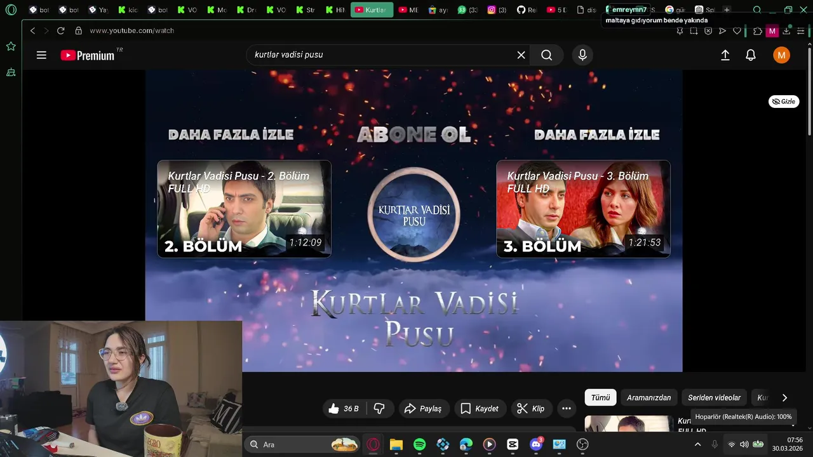
Task: Show next filter chips with the arrow
Action: tap(784, 397)
